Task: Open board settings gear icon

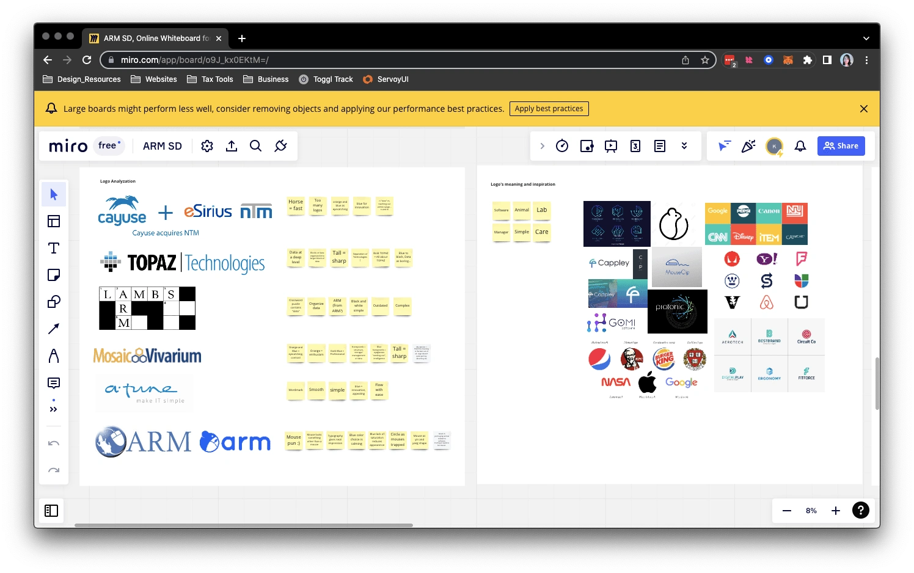Action: [207, 146]
